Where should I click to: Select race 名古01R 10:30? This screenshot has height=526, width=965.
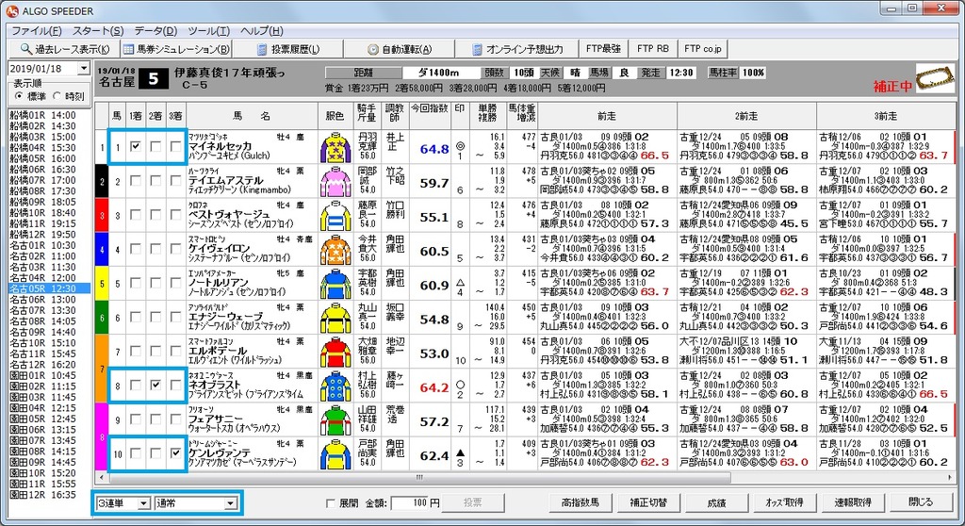click(x=43, y=245)
